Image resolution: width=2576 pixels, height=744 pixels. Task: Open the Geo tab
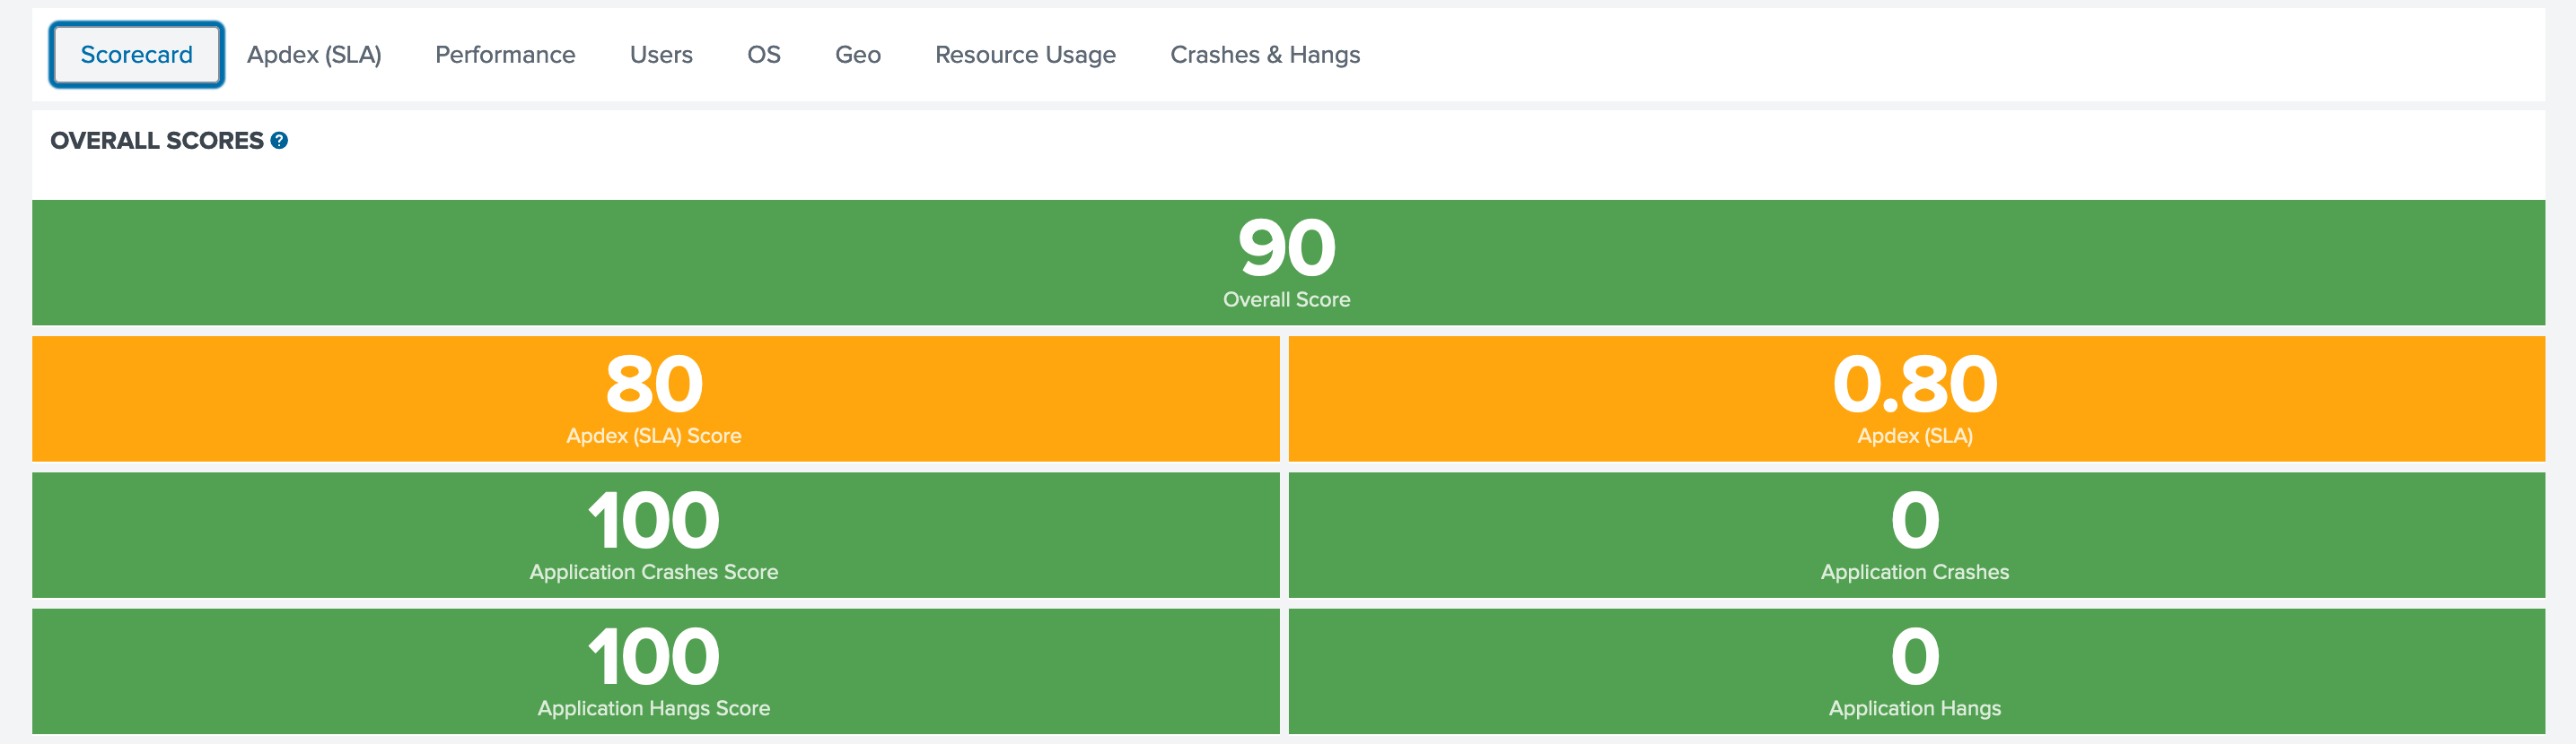(857, 55)
